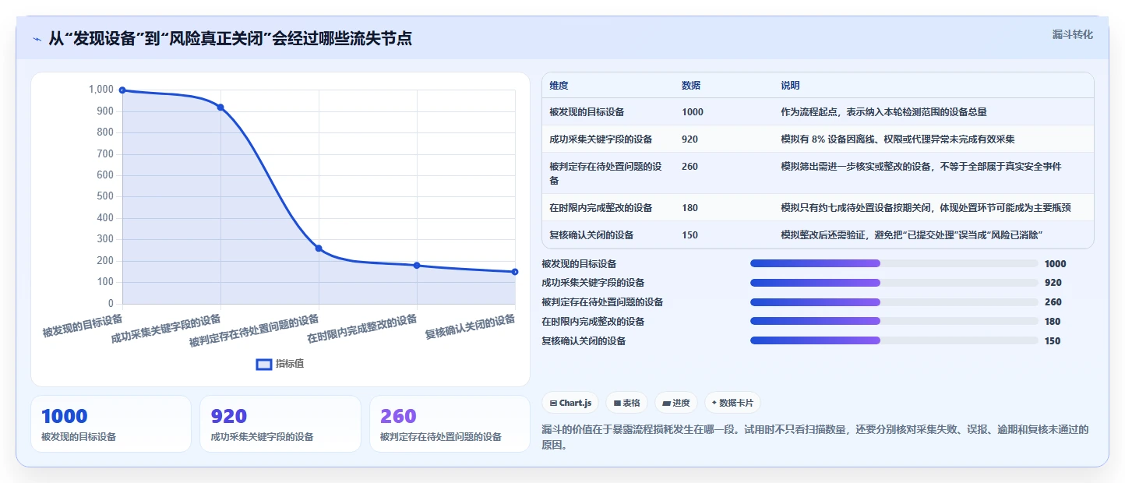Click the 说明 column header
The width and height of the screenshot is (1125, 483).
pyautogui.click(x=791, y=86)
